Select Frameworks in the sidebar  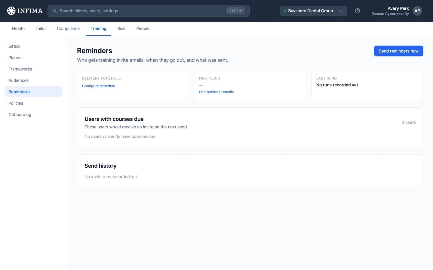point(33,69)
